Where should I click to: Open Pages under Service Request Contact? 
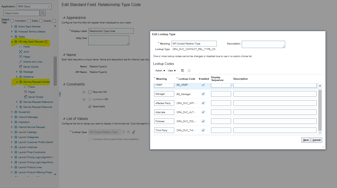[31, 92]
